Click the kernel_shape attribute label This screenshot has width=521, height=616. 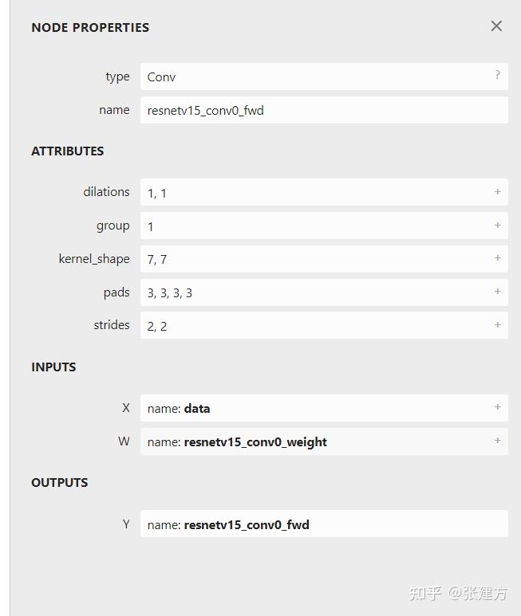[94, 259]
